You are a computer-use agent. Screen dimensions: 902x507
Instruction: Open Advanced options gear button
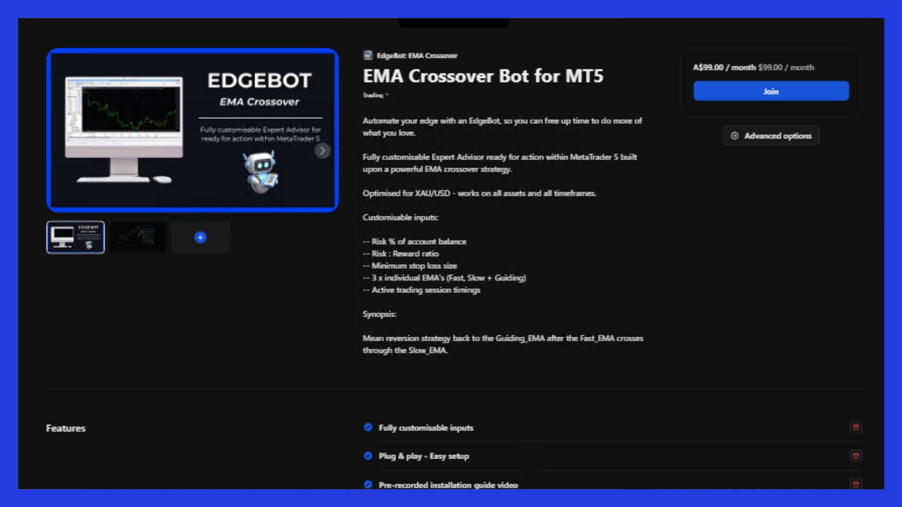(771, 136)
